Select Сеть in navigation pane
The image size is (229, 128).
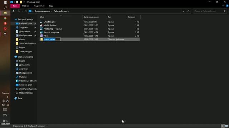(x=20, y=98)
